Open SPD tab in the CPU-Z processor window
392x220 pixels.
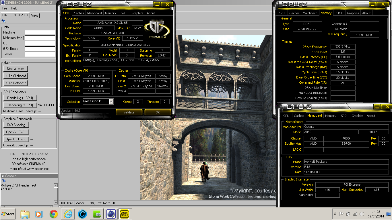tap(123, 13)
